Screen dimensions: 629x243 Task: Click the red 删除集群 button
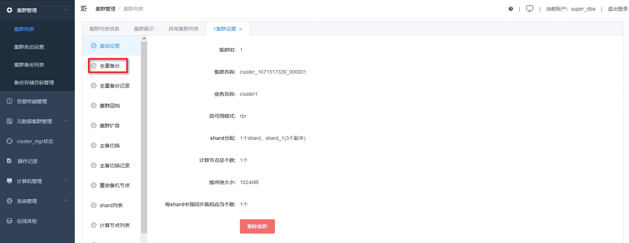tap(257, 226)
